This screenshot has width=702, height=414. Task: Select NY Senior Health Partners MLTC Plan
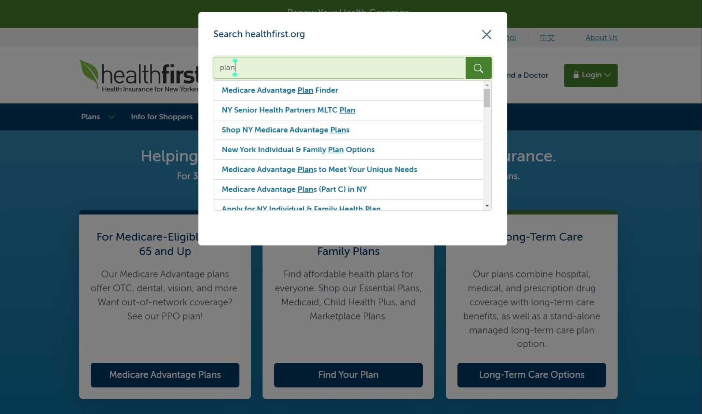pos(348,110)
